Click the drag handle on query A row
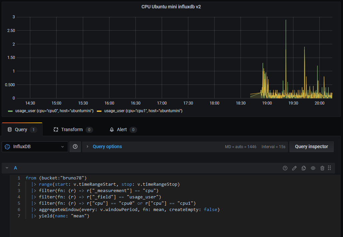The height and width of the screenshot is (237, 343). [329, 168]
